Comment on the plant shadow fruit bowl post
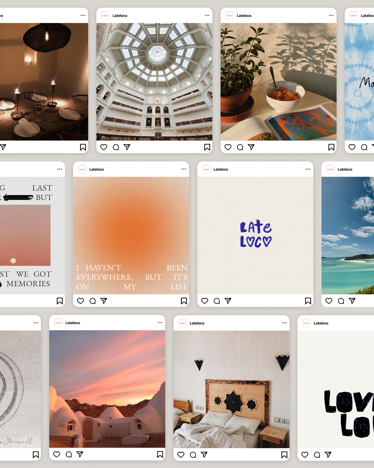This screenshot has width=374, height=468. [240, 147]
